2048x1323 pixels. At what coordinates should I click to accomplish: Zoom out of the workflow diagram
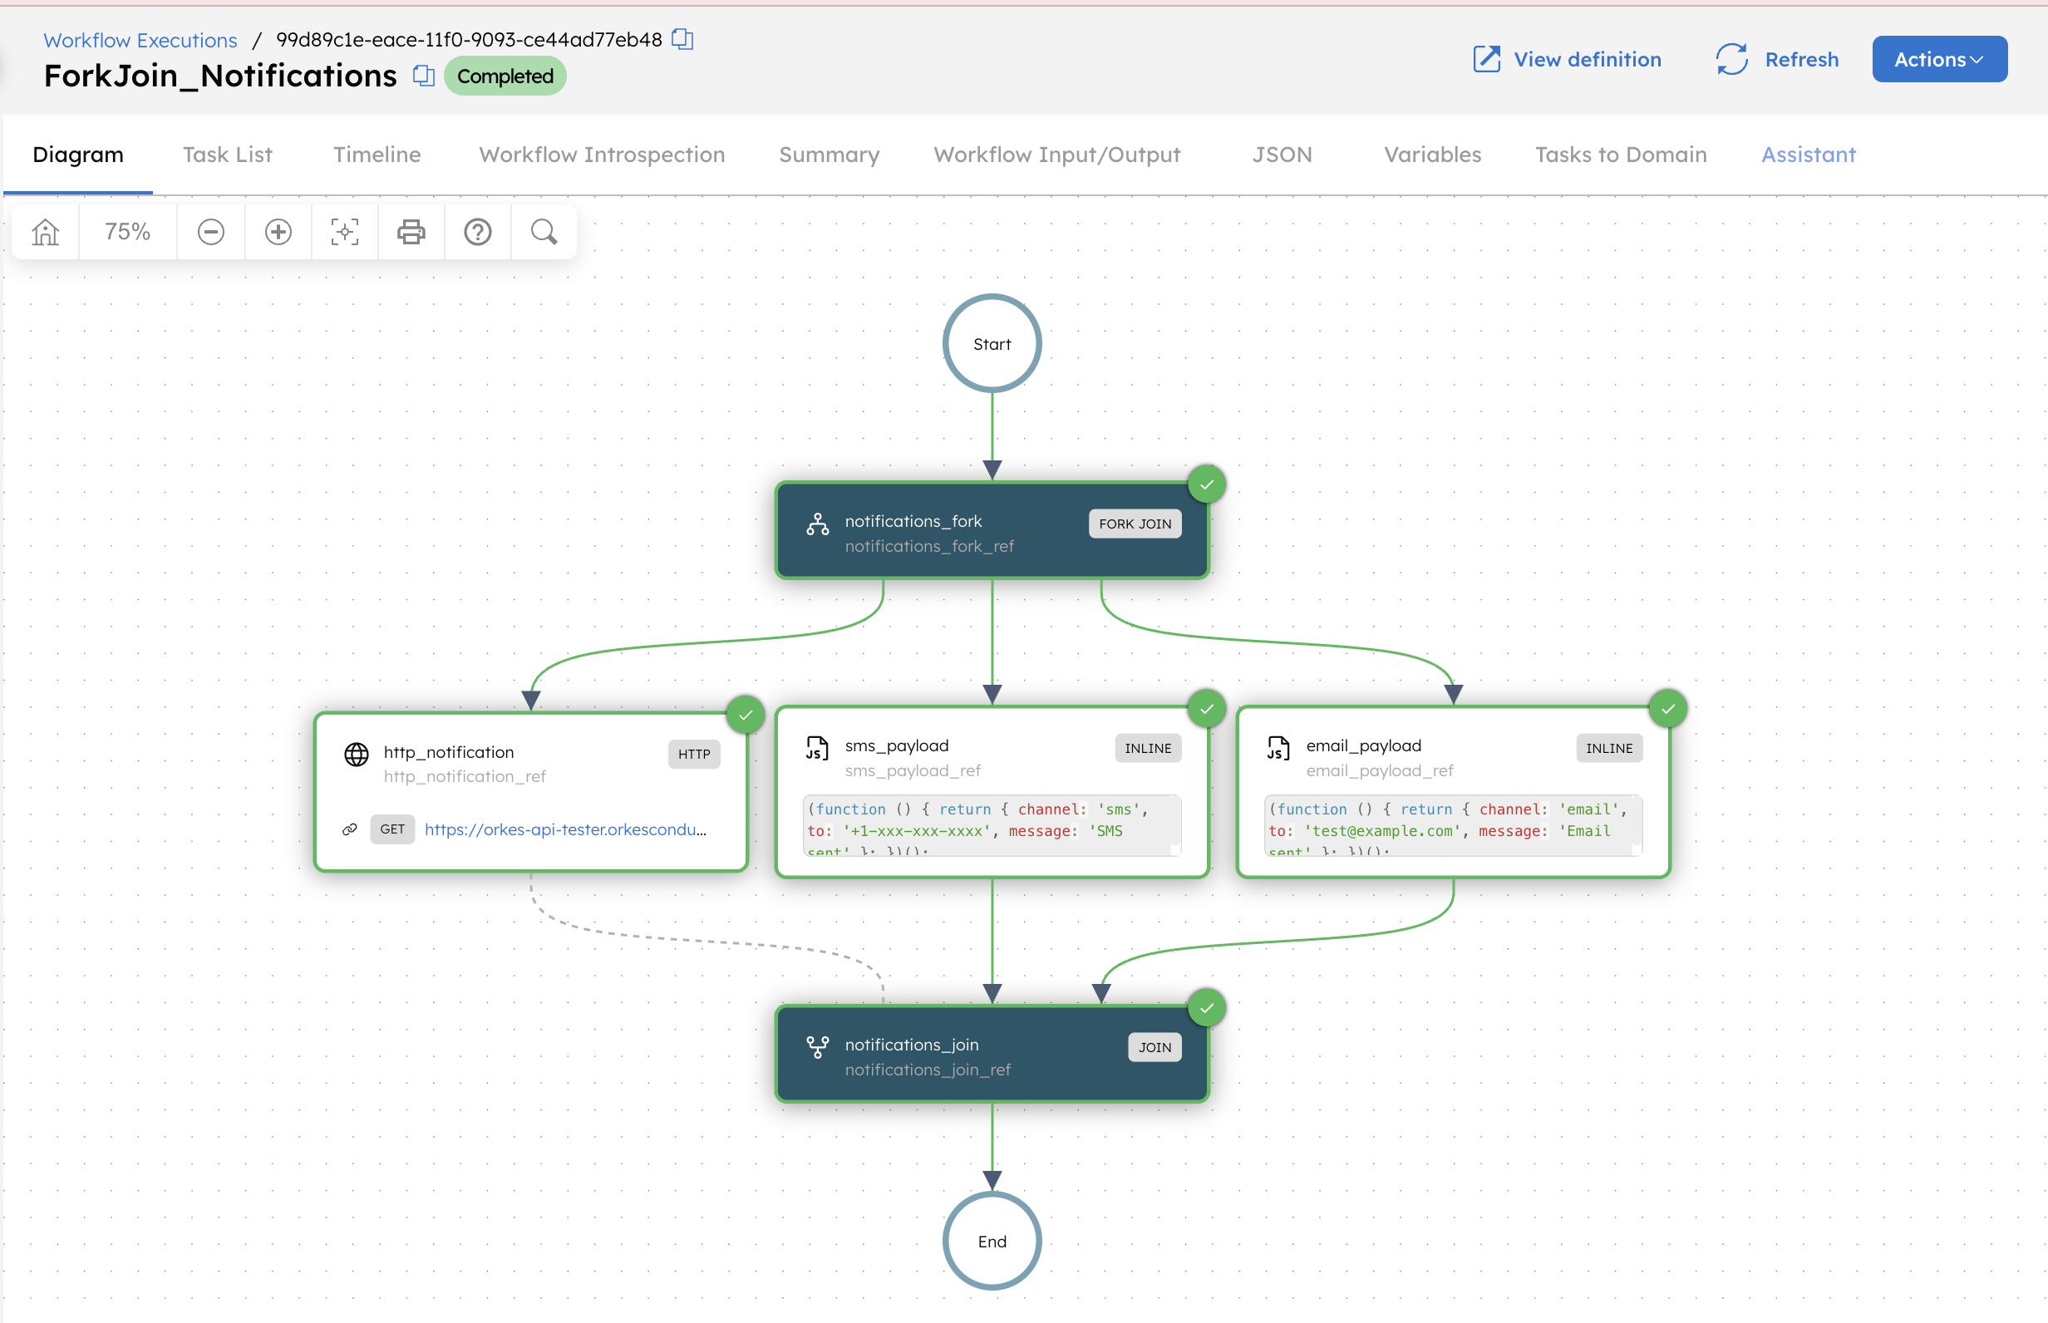(210, 231)
